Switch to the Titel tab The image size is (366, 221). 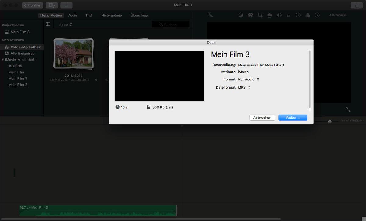[89, 15]
